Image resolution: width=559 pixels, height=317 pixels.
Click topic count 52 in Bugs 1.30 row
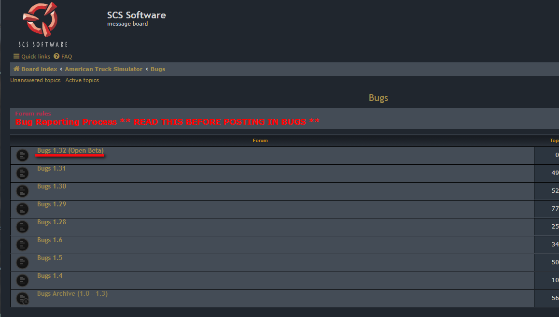(555, 190)
